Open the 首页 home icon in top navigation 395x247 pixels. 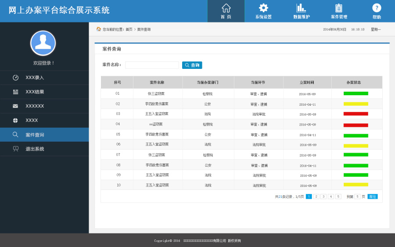[226, 8]
